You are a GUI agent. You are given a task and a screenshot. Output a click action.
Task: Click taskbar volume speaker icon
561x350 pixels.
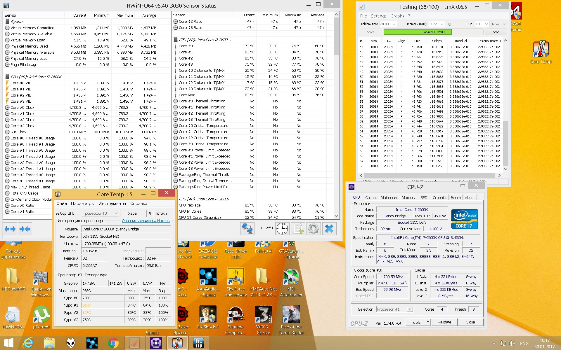(512, 343)
